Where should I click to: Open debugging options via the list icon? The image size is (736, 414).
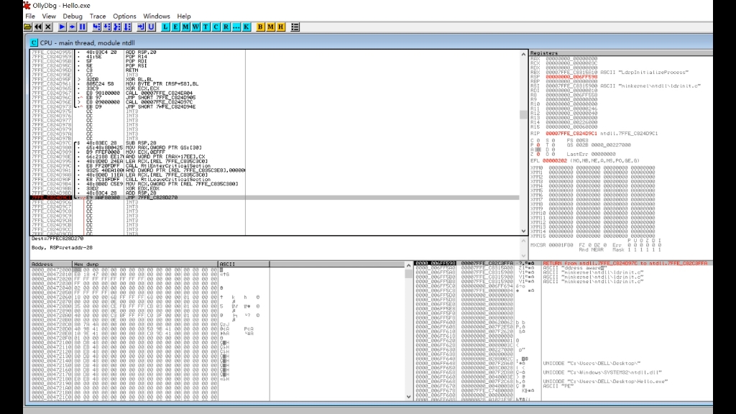pos(295,27)
